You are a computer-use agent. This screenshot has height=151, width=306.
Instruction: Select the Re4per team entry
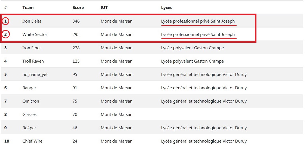click(x=29, y=128)
